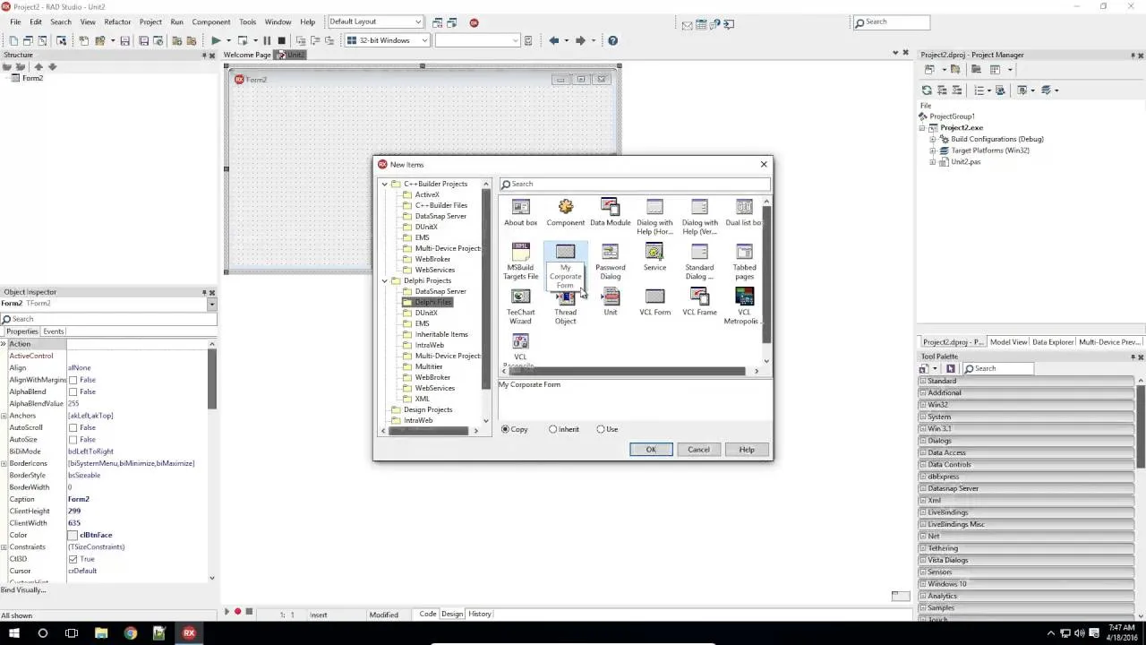Switch to the Events tab in Object Inspector
The height and width of the screenshot is (645, 1146).
53,331
